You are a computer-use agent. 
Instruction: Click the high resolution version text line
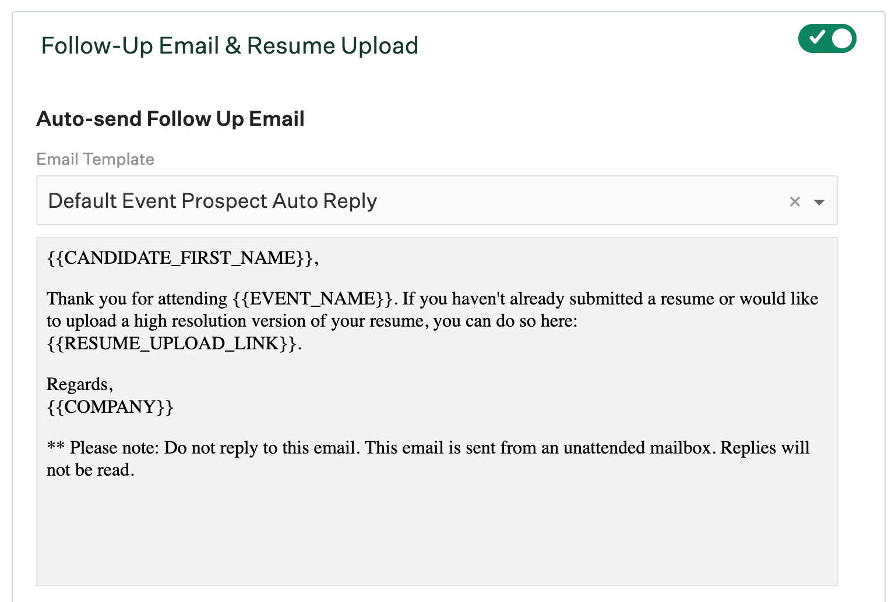coord(312,321)
